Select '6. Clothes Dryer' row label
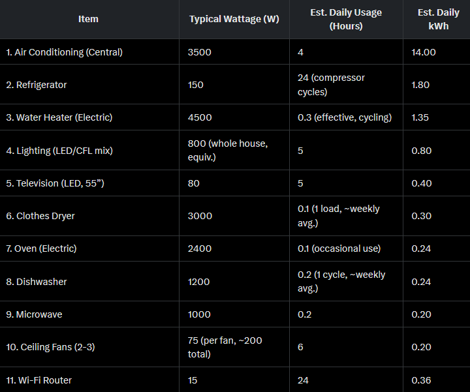 [40, 216]
